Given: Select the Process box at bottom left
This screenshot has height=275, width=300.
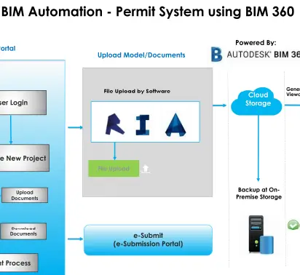Looking at the screenshot, I should pos(19,263).
